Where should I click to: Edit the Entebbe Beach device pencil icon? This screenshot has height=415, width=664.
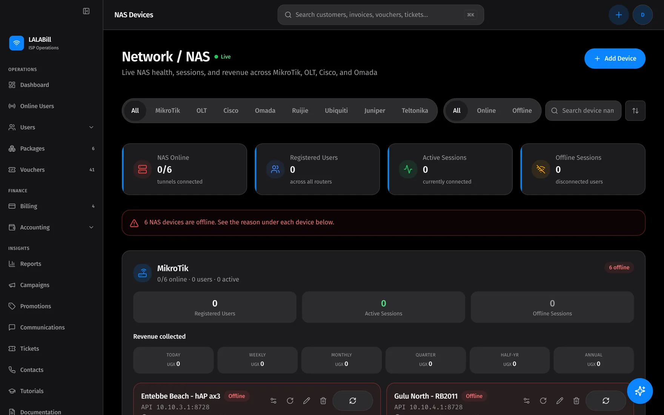coord(307,401)
